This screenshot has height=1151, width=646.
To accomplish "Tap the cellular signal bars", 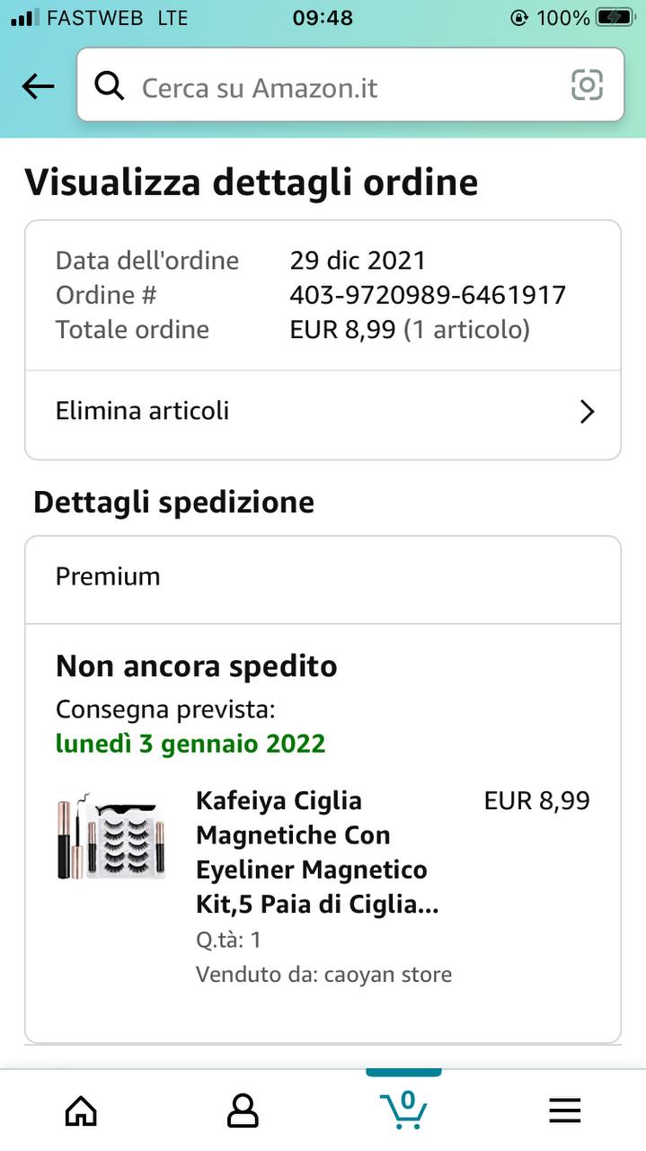I will tap(25, 18).
